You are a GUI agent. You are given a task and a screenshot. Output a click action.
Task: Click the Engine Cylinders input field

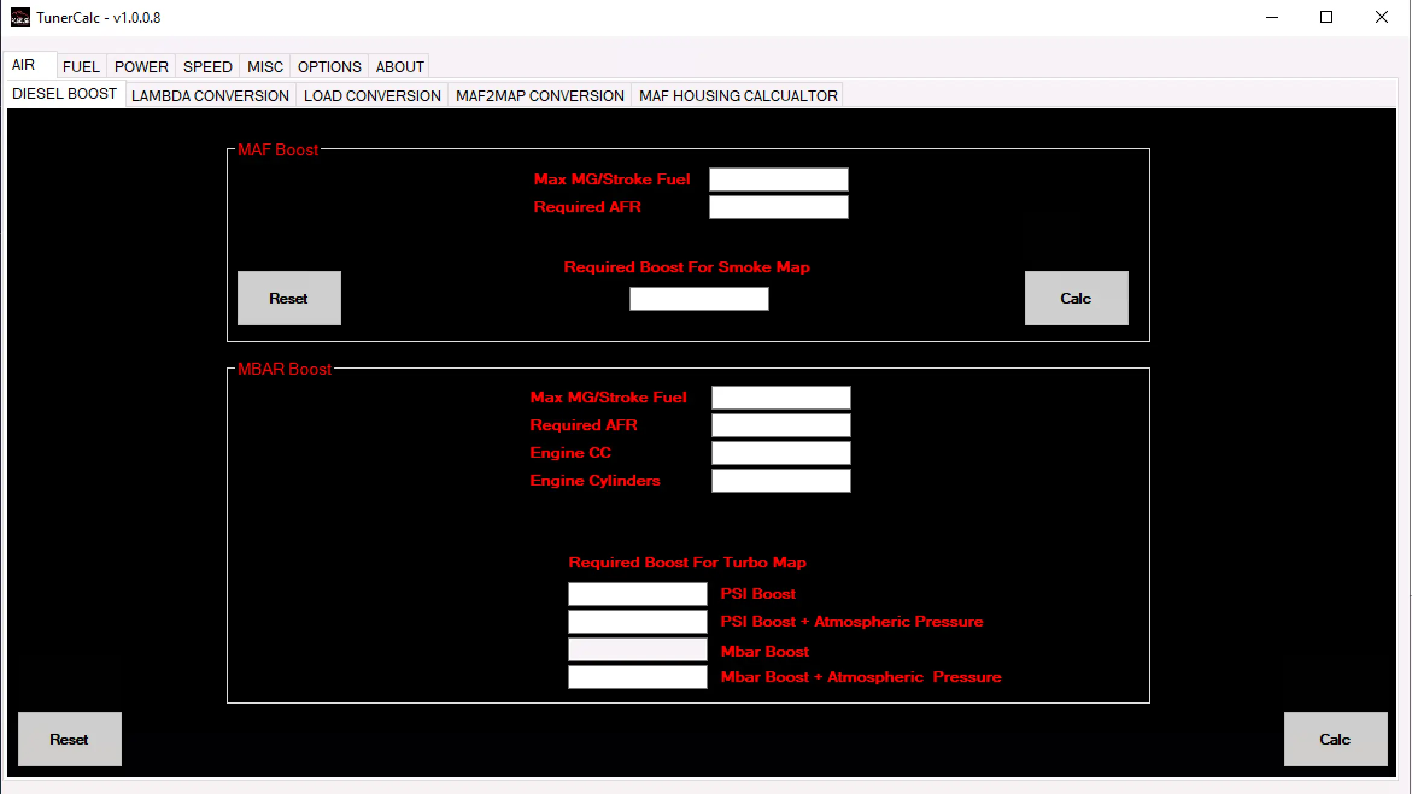(x=780, y=481)
